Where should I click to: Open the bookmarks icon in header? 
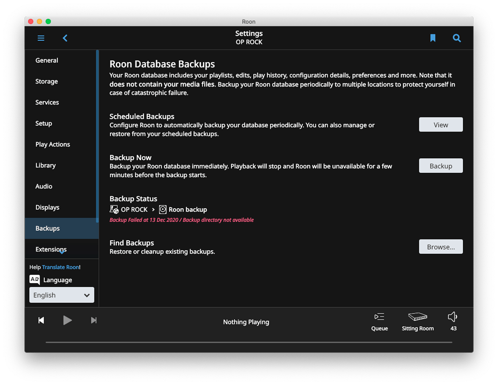click(432, 37)
